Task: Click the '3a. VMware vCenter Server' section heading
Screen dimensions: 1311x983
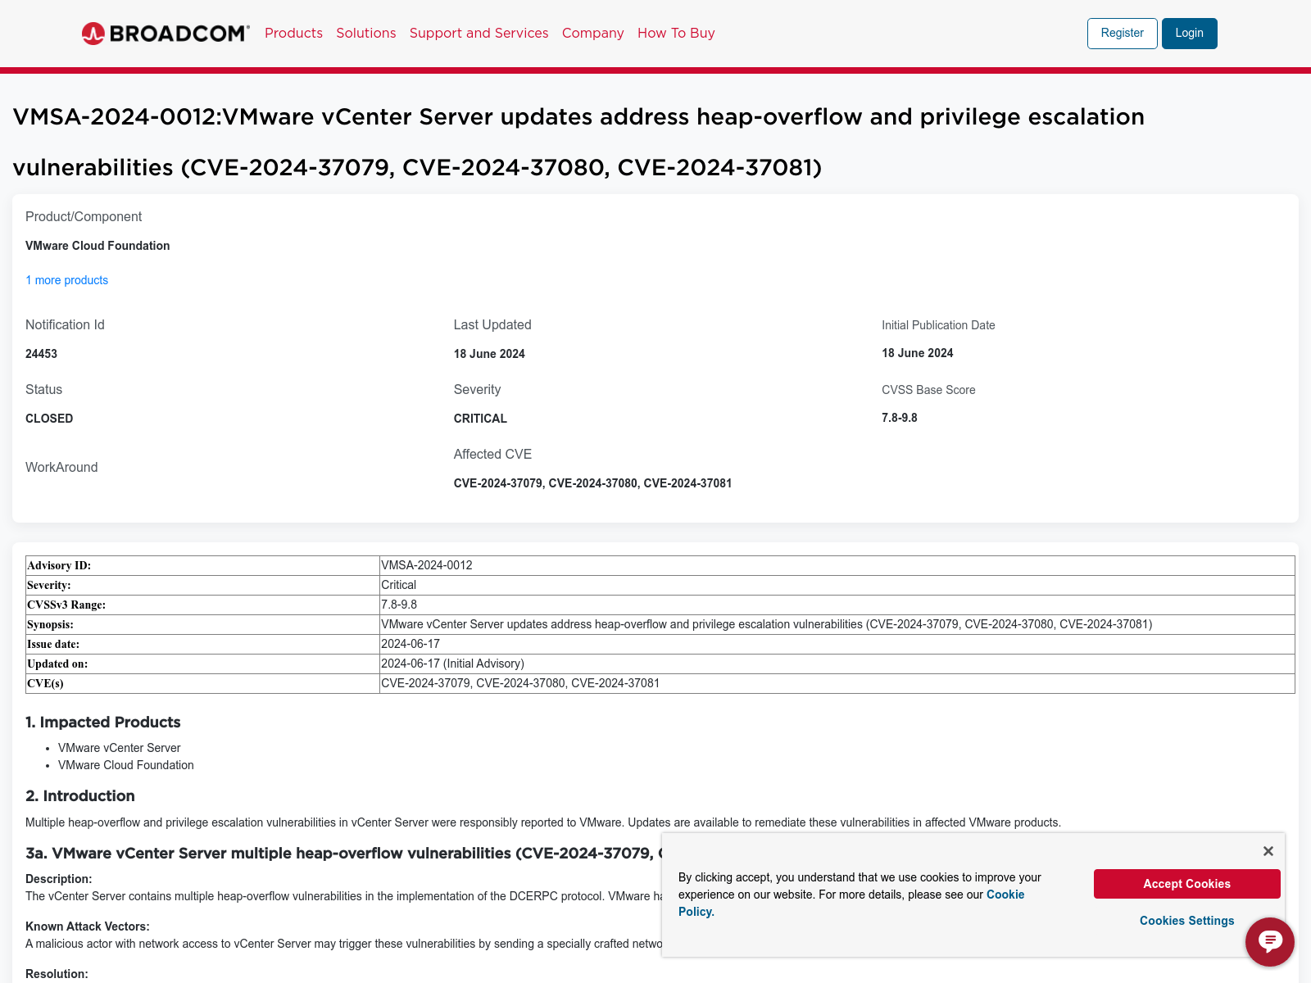Action: [x=342, y=853]
